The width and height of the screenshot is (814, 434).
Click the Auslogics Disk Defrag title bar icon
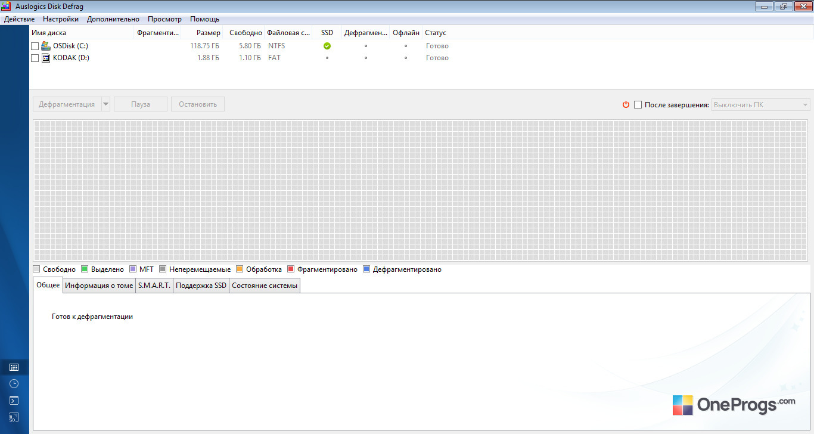point(7,7)
